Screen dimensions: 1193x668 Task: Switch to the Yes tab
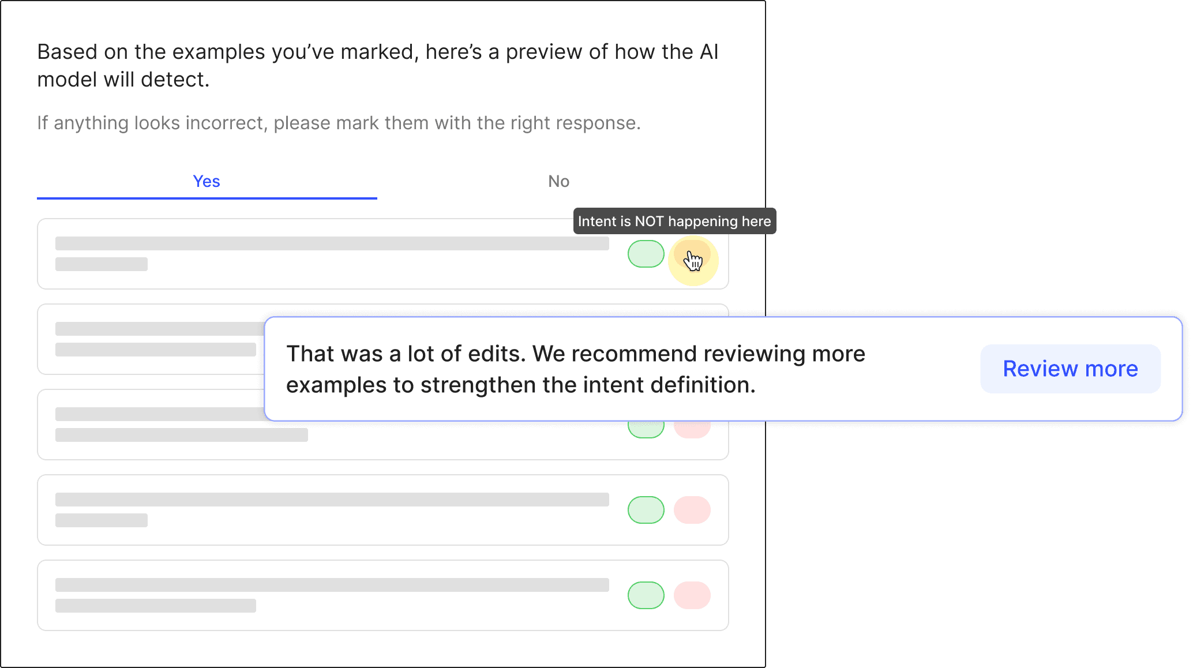(x=207, y=181)
